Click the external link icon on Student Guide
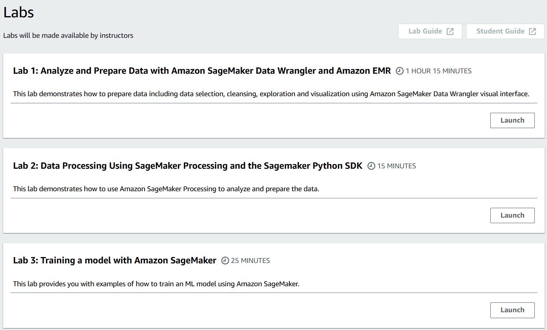 coord(532,32)
